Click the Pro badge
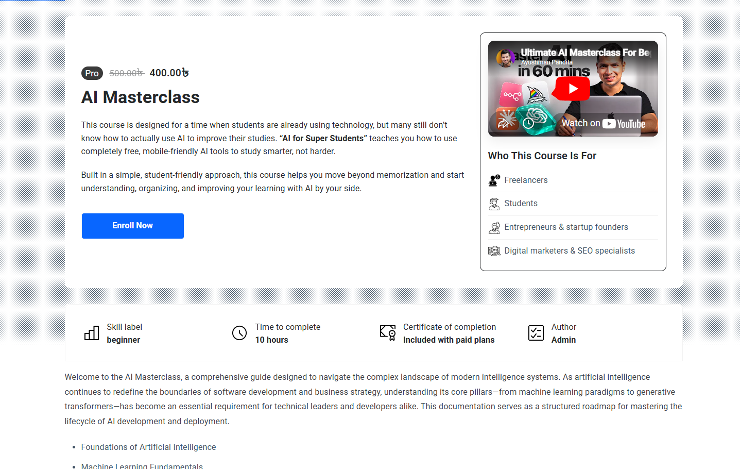The width and height of the screenshot is (740, 469). point(92,73)
